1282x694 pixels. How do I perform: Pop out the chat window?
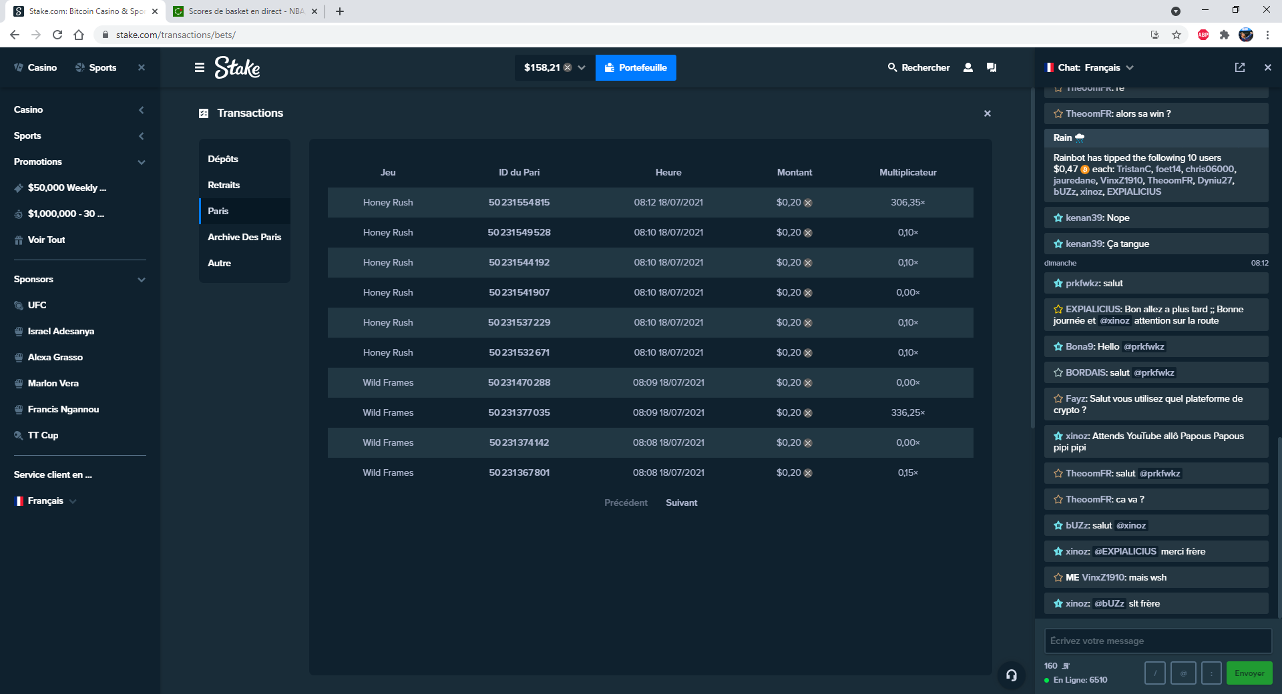tap(1240, 67)
